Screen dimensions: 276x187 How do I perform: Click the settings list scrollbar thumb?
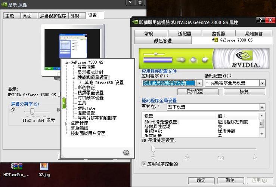click(x=261, y=123)
